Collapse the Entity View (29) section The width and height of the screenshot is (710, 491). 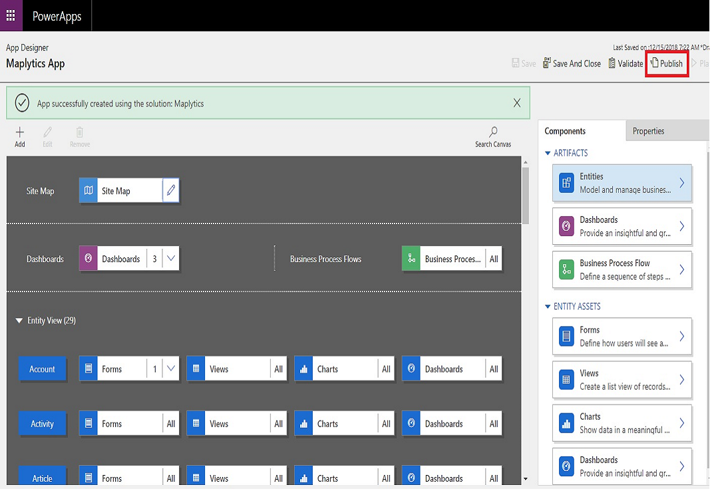(x=19, y=321)
